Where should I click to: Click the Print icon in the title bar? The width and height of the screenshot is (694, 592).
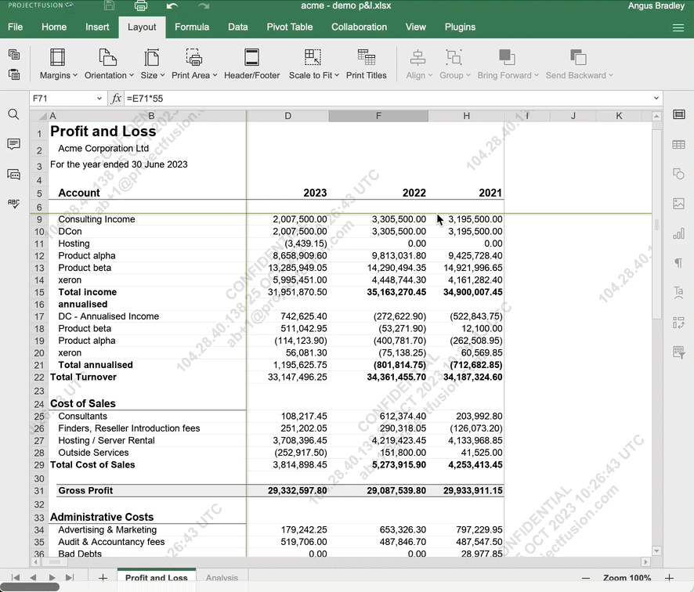tap(141, 6)
